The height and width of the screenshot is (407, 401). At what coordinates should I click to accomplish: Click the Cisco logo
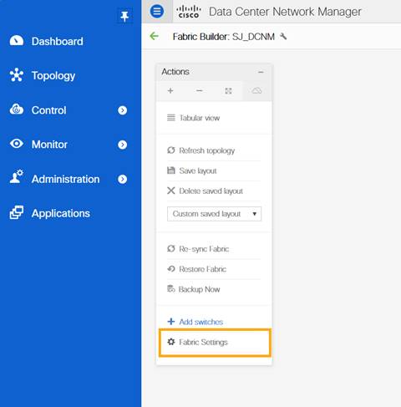click(189, 12)
